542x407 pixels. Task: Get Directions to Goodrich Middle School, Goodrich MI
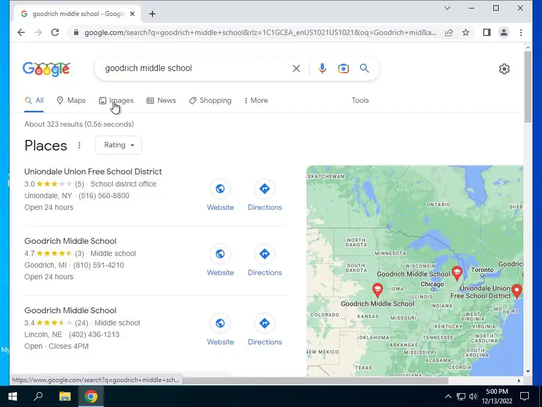pyautogui.click(x=265, y=260)
